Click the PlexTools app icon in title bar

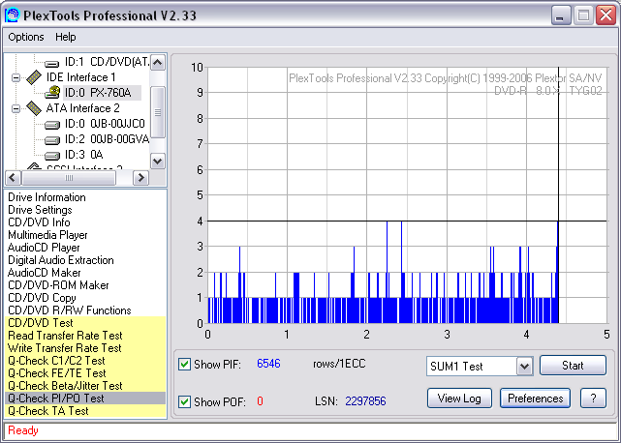(x=13, y=15)
